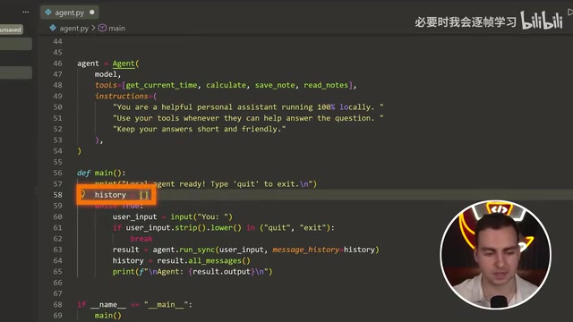Click the string "Keep your answers short and friendly."
This screenshot has width=573, height=322.
(200, 129)
